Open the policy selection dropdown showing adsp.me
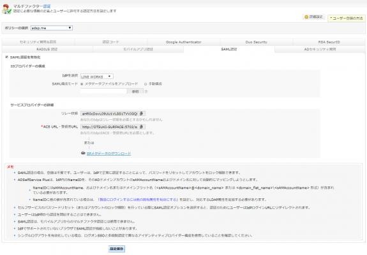The height and width of the screenshot is (255, 367). tap(52, 28)
